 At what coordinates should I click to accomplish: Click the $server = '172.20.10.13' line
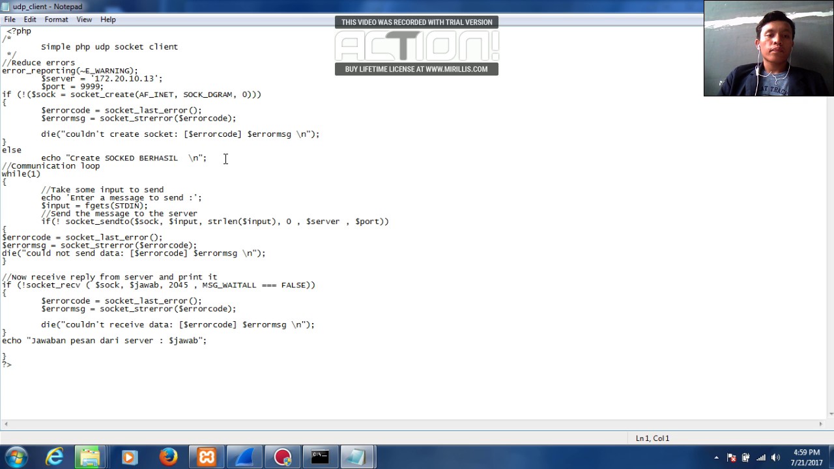pyautogui.click(x=102, y=78)
